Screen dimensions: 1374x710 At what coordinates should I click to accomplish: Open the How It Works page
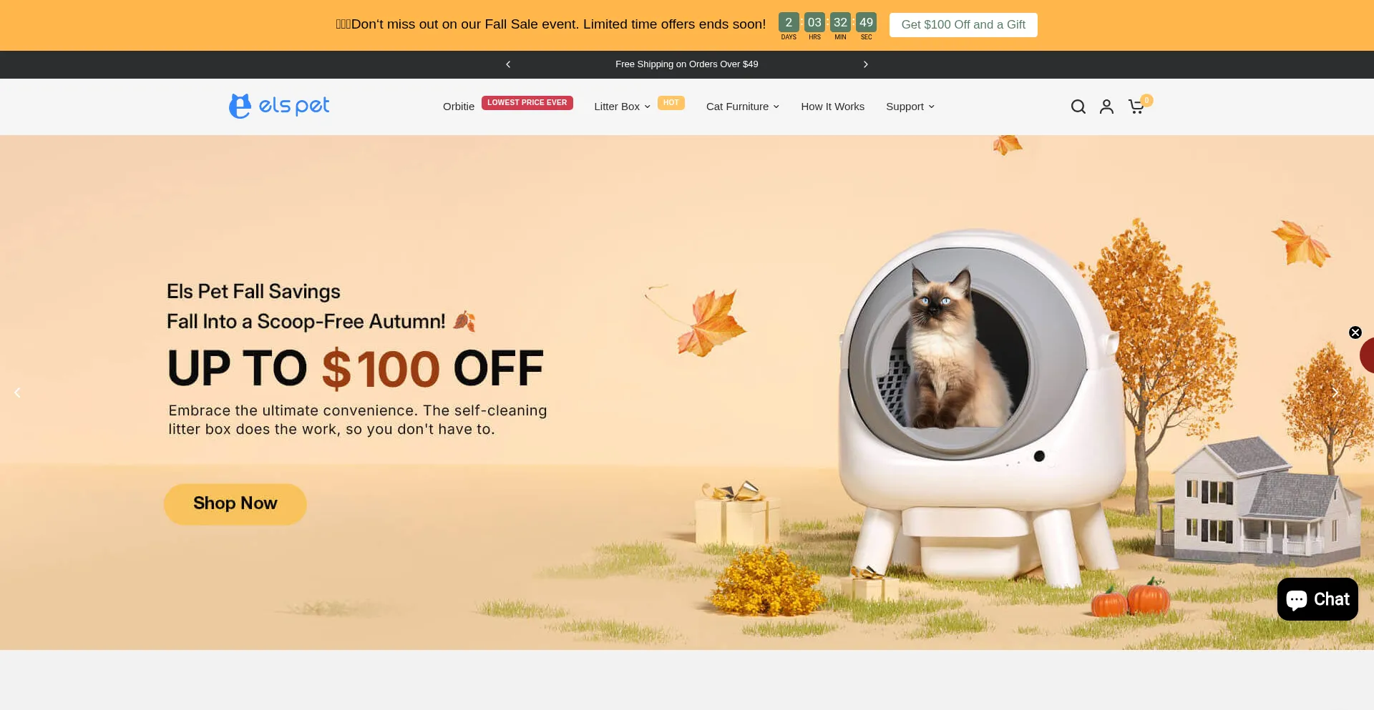pos(832,107)
